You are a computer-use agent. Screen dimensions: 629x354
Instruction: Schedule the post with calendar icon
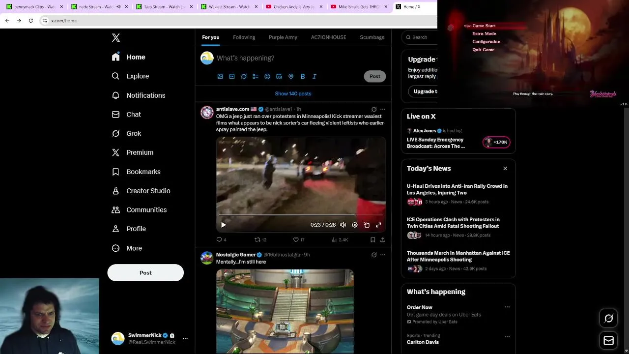[279, 76]
